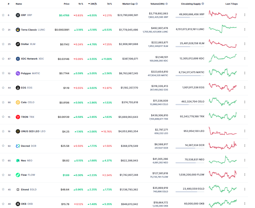255x208 pixels.
Task: Click the Decred coin logo icon
Action: click(x=18, y=146)
